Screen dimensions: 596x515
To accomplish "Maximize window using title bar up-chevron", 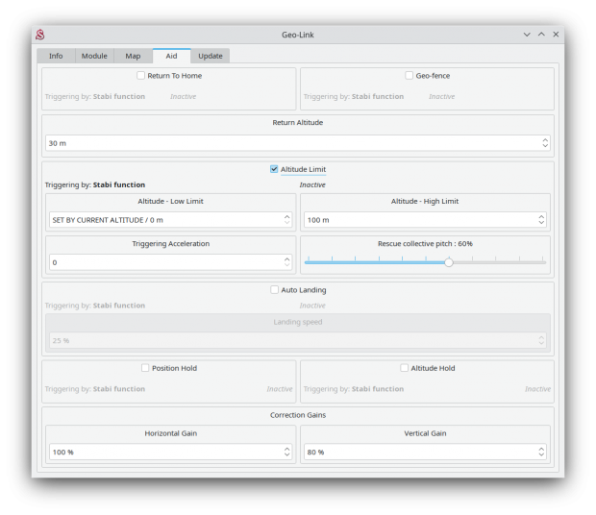I will (541, 35).
